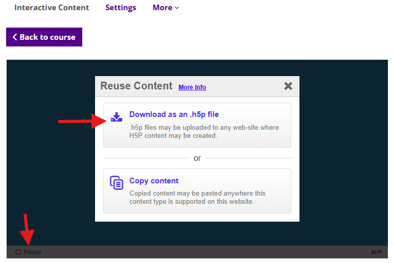Open the Settings tab

click(121, 8)
